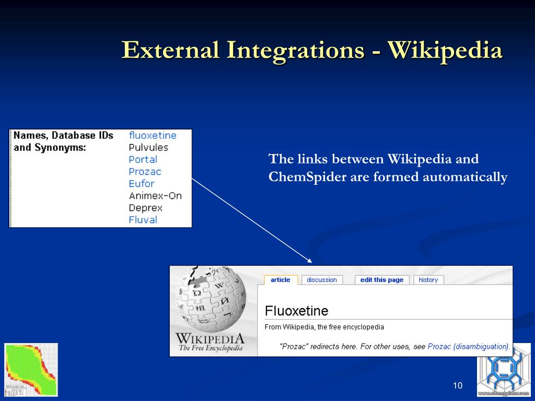Viewport: 535px width, 401px height.
Task: Click the fluoxetine synonym link
Action: point(153,135)
